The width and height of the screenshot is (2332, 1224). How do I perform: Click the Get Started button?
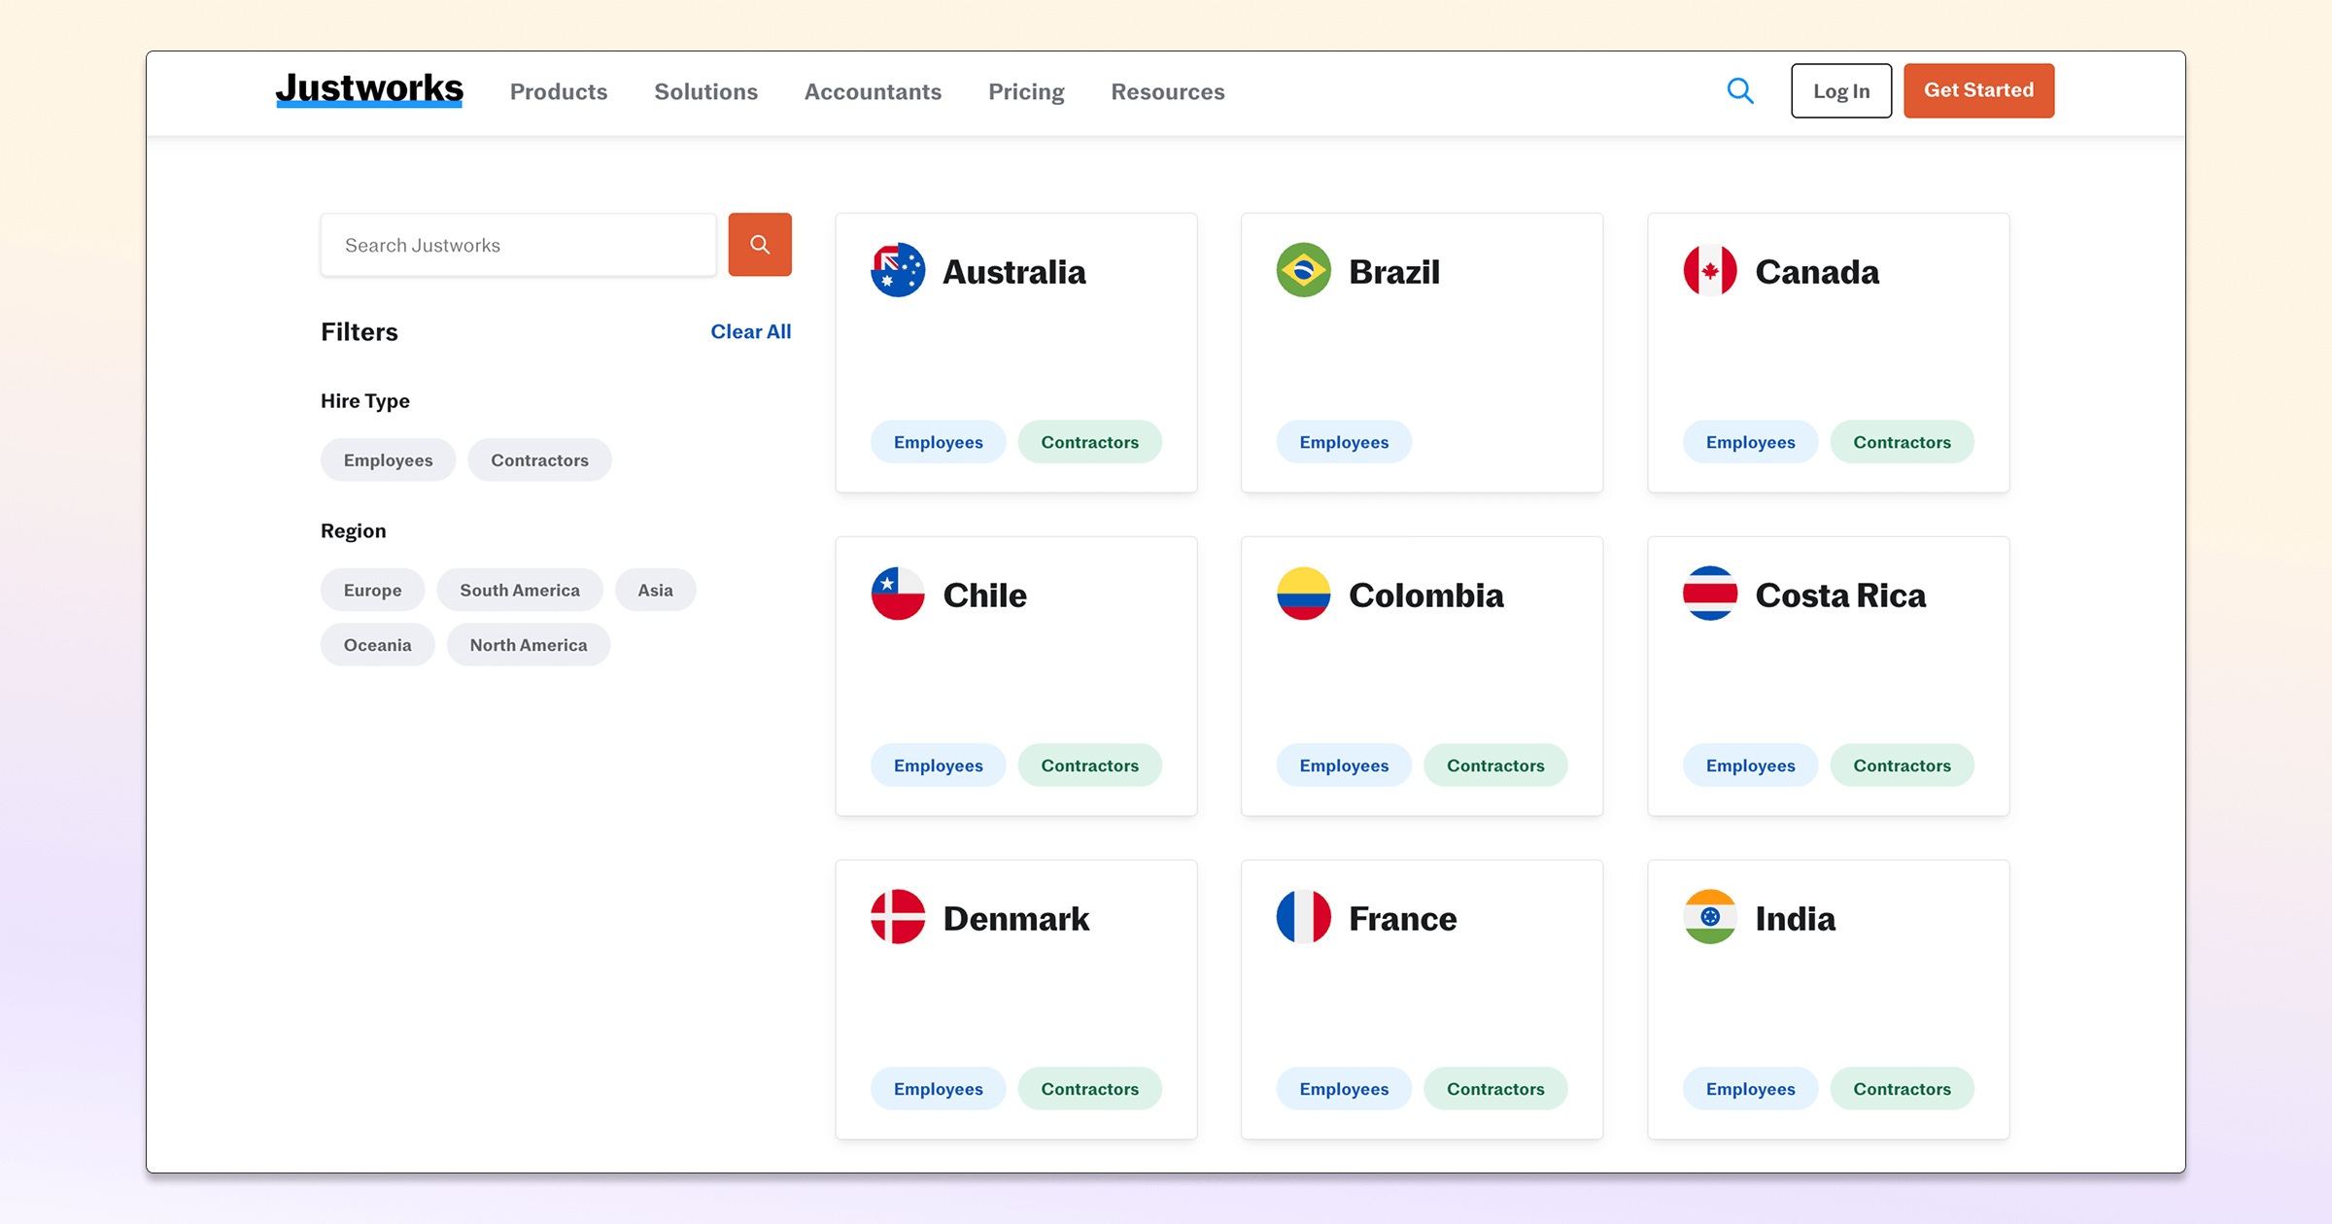click(1978, 90)
